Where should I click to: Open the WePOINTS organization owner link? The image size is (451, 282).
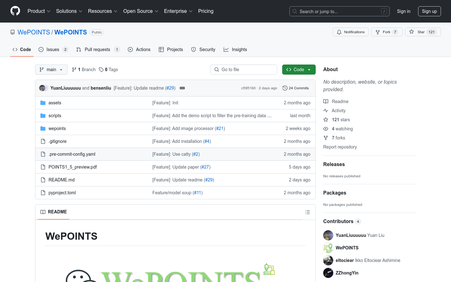coord(34,32)
